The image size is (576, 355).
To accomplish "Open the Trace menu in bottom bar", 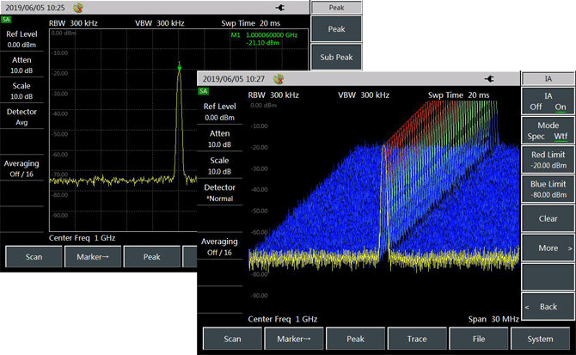I will (418, 339).
